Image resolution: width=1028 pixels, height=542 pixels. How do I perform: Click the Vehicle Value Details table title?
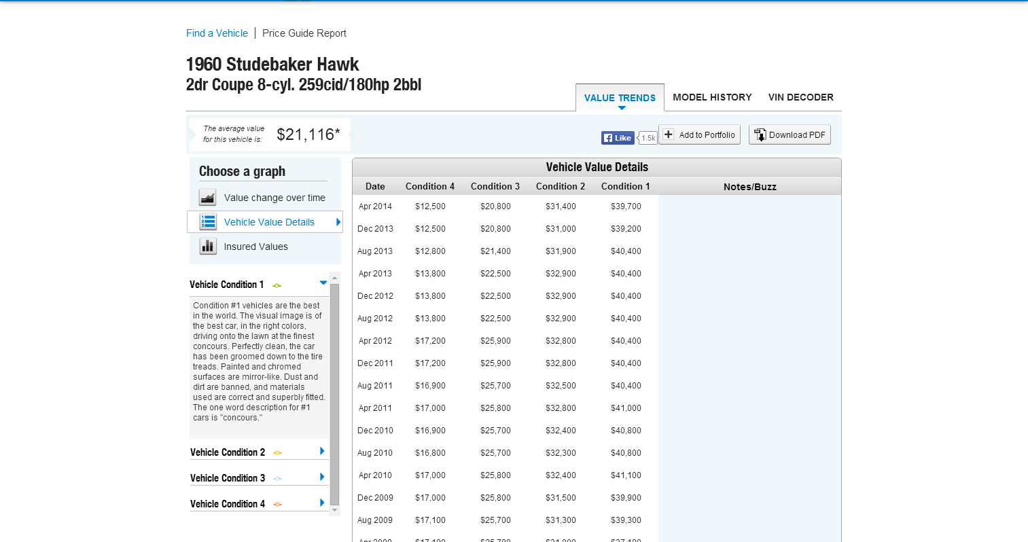[x=597, y=167]
